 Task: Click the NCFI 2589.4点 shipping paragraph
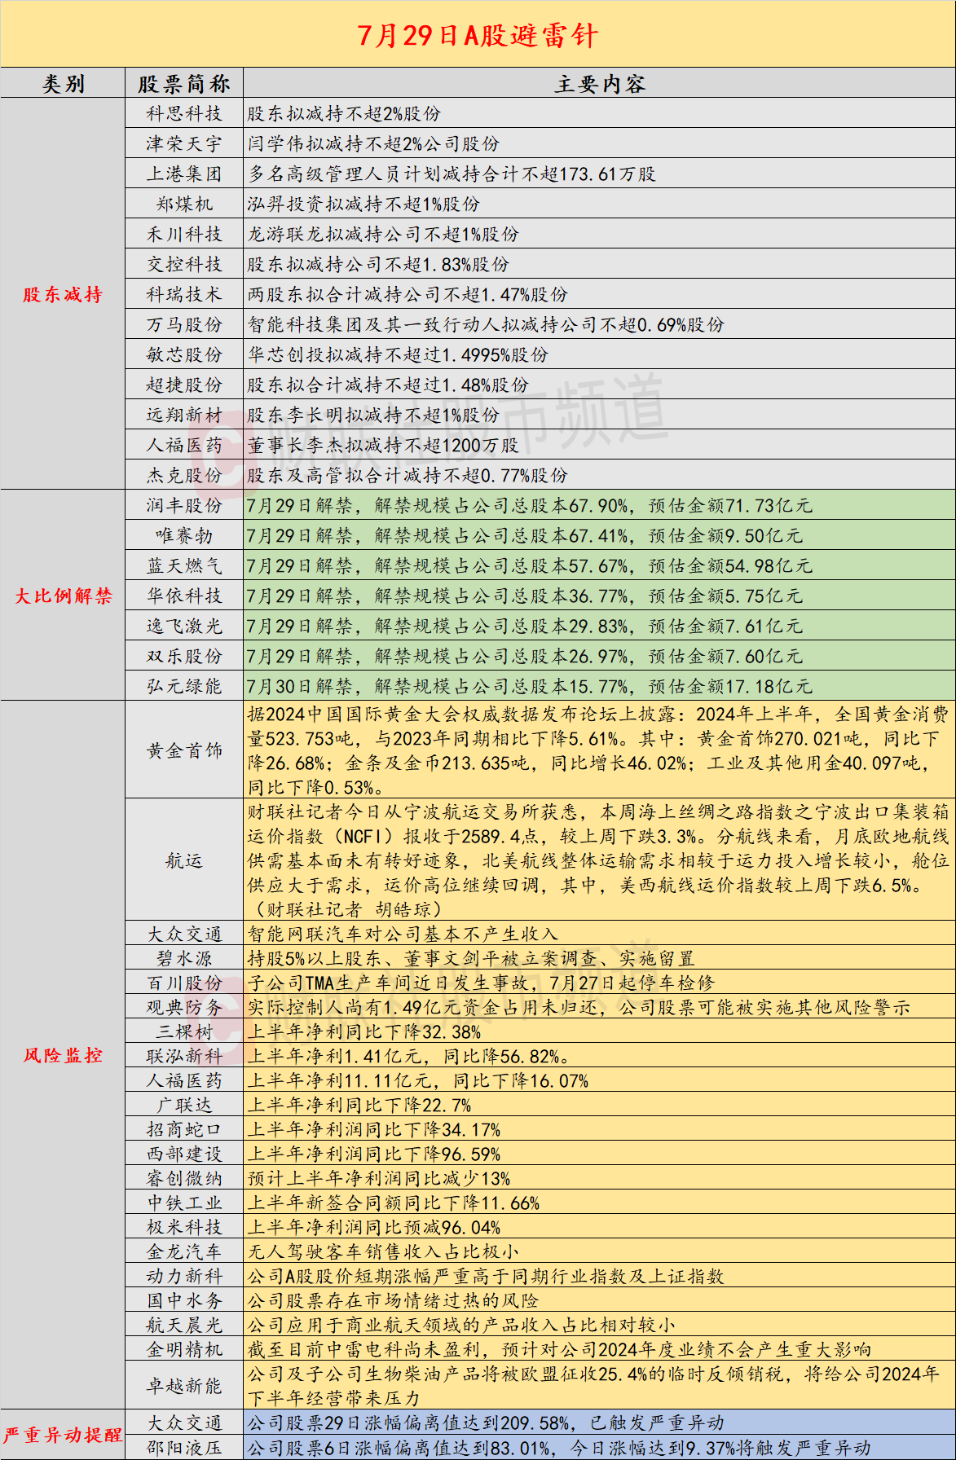(599, 860)
